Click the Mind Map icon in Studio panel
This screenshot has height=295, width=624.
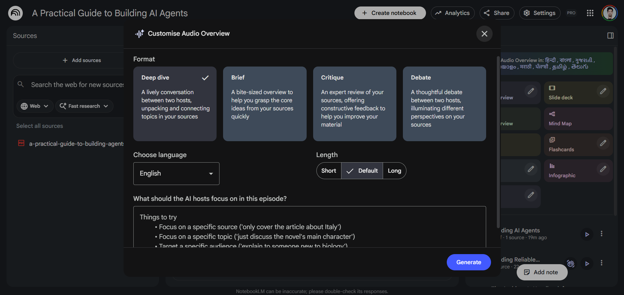coord(552,114)
